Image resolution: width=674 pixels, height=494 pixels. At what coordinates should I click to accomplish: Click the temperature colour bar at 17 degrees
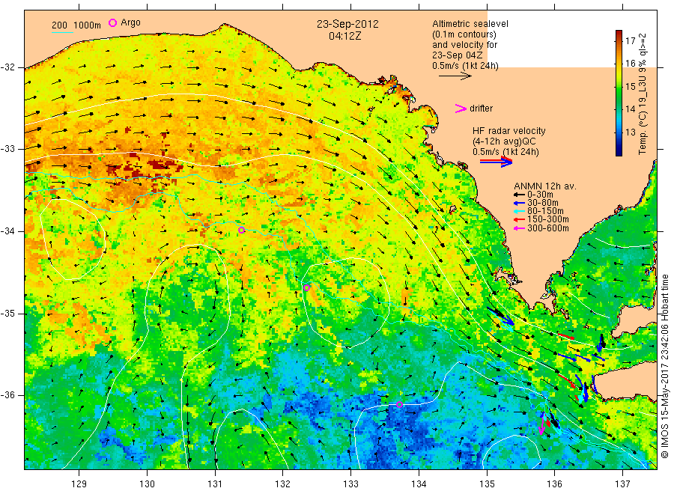point(619,41)
